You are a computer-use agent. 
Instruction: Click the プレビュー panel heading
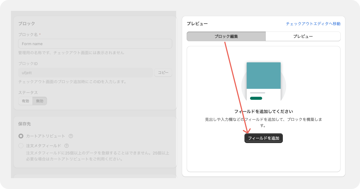(197, 24)
